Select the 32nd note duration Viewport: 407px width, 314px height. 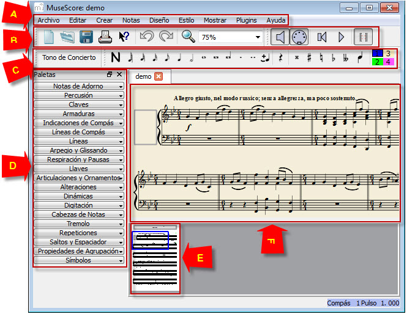(x=143, y=57)
